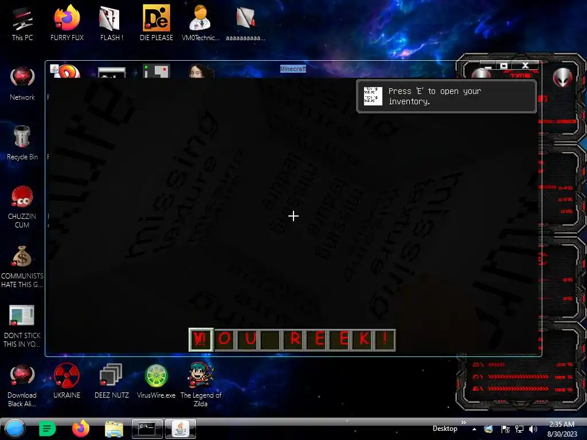Open The Legend of Zilda shortcut
This screenshot has width=587, height=440.
coord(201,384)
